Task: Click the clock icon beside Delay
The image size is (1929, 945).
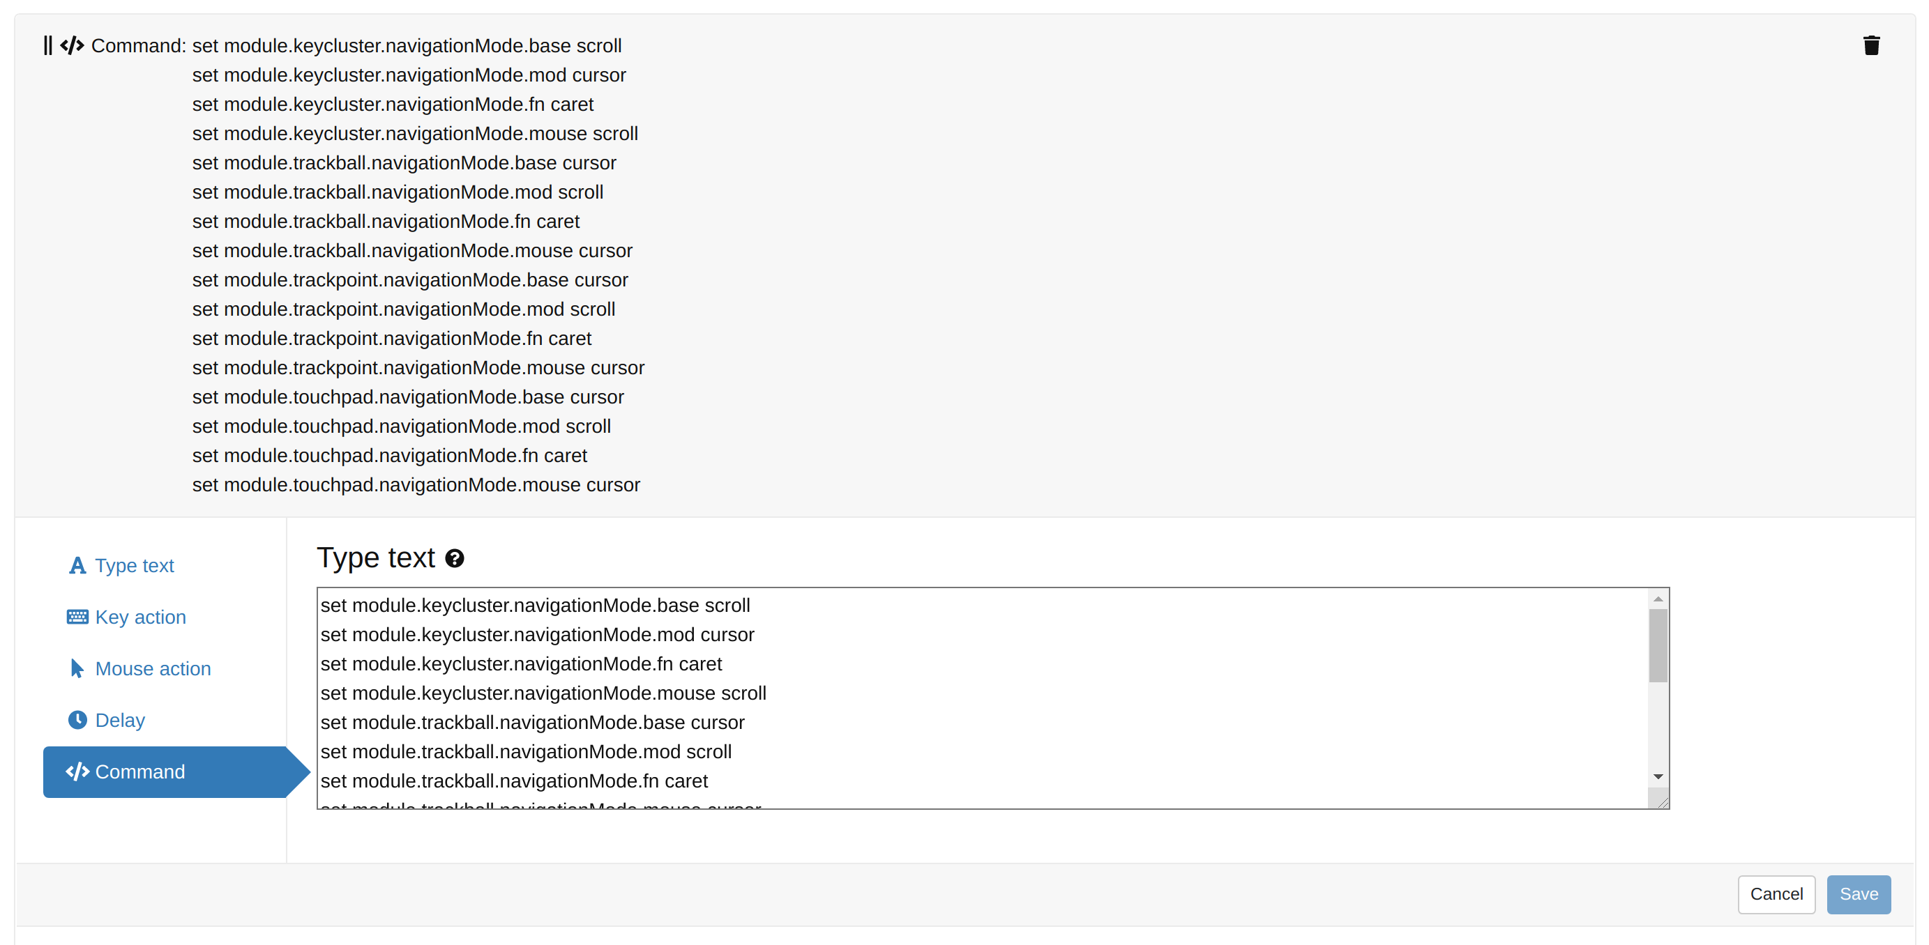Action: point(77,719)
